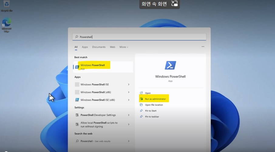Open Allow local PowerShell scripts setting

[103, 124]
